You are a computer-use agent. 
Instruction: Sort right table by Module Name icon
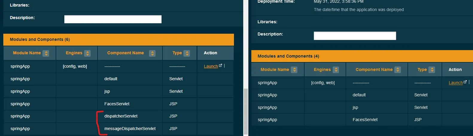[x=294, y=70]
